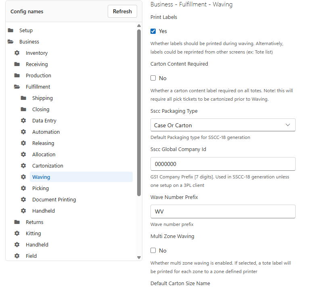Open Document Printing settings

pos(54,200)
